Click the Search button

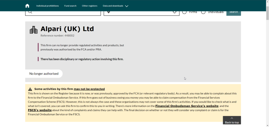(234, 13)
